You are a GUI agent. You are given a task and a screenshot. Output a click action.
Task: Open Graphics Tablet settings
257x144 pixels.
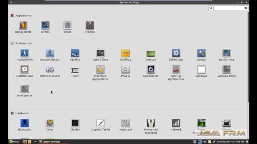[x=100, y=125]
